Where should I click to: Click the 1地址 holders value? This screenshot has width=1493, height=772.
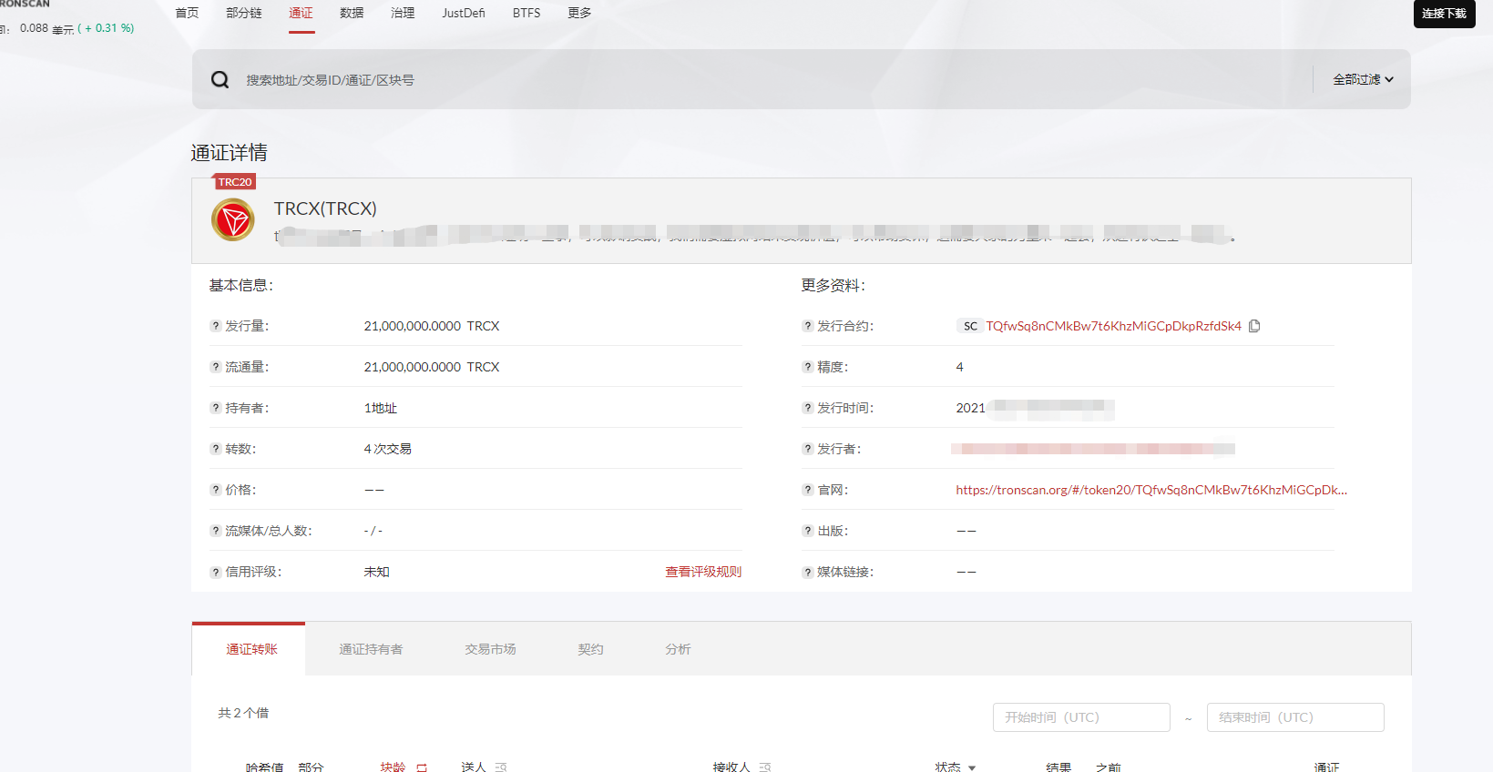tap(381, 408)
